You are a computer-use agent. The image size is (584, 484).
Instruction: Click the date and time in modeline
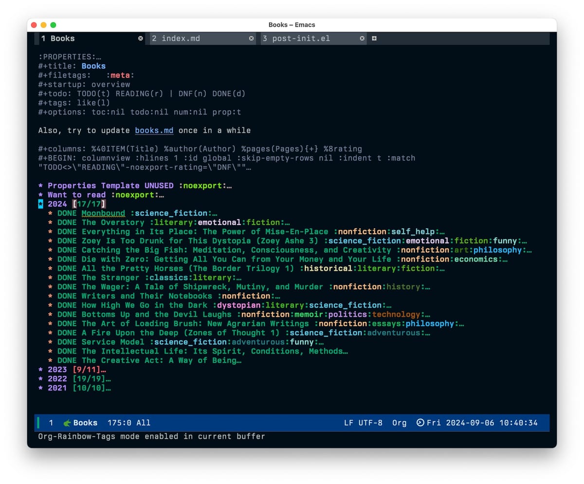(482, 423)
